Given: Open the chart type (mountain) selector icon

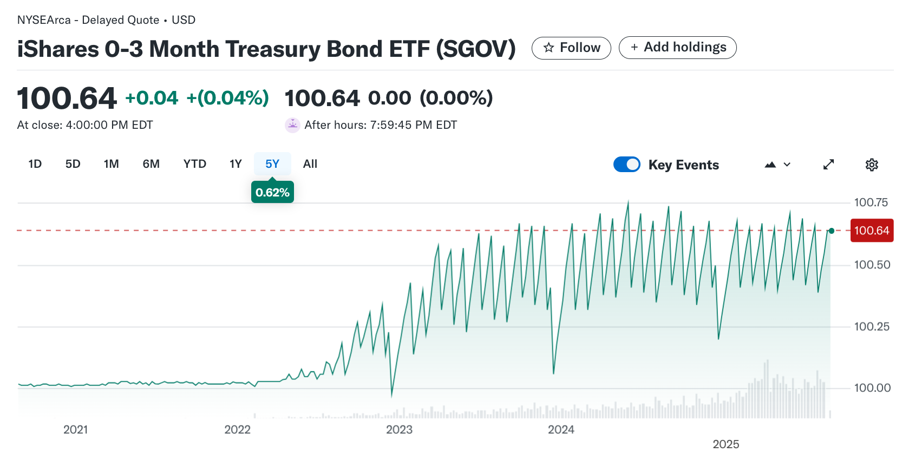Looking at the screenshot, I should [771, 165].
